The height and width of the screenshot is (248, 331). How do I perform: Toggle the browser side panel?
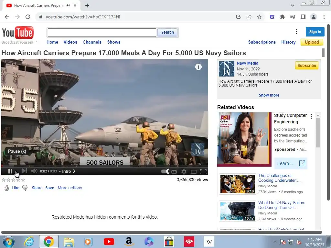pyautogui.click(x=303, y=17)
